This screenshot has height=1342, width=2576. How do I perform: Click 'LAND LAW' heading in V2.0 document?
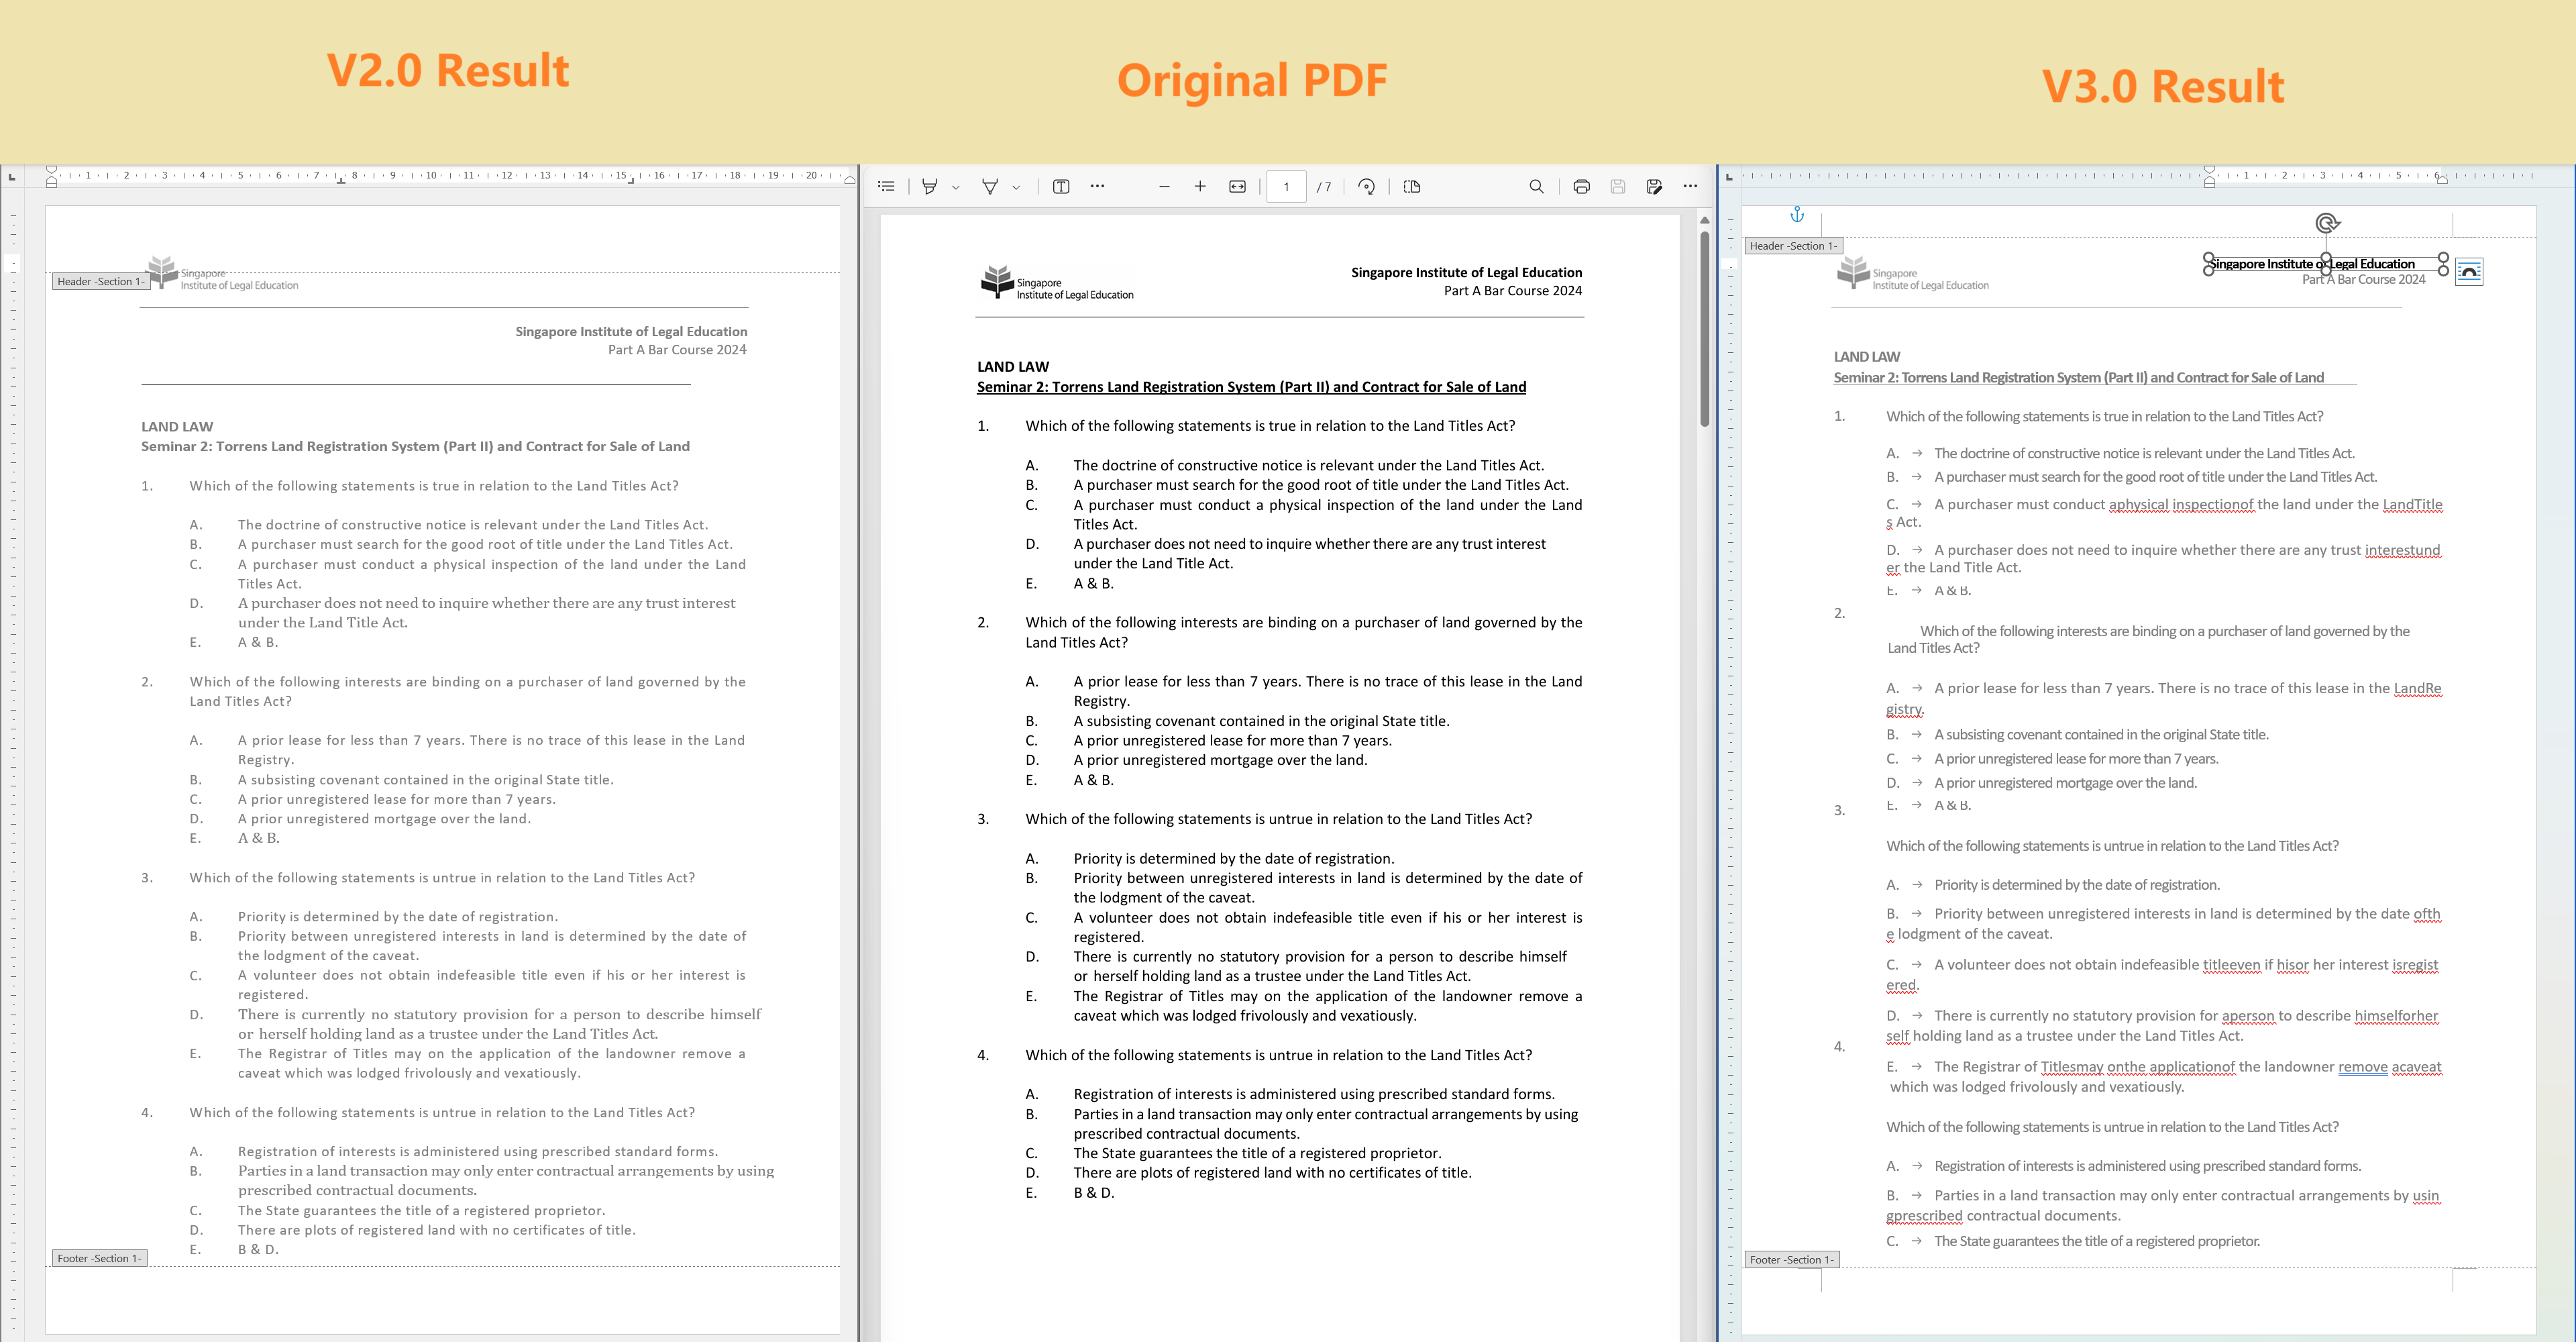(x=177, y=427)
